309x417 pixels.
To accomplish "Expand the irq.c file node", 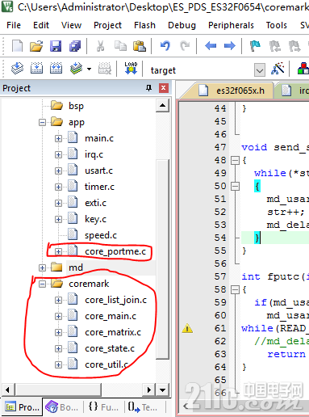I will click(x=58, y=154).
